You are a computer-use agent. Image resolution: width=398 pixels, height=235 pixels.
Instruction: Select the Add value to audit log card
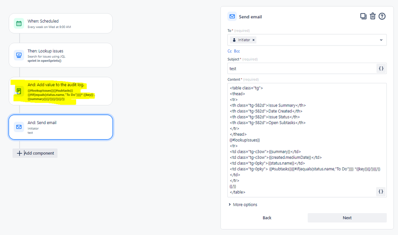click(x=61, y=91)
